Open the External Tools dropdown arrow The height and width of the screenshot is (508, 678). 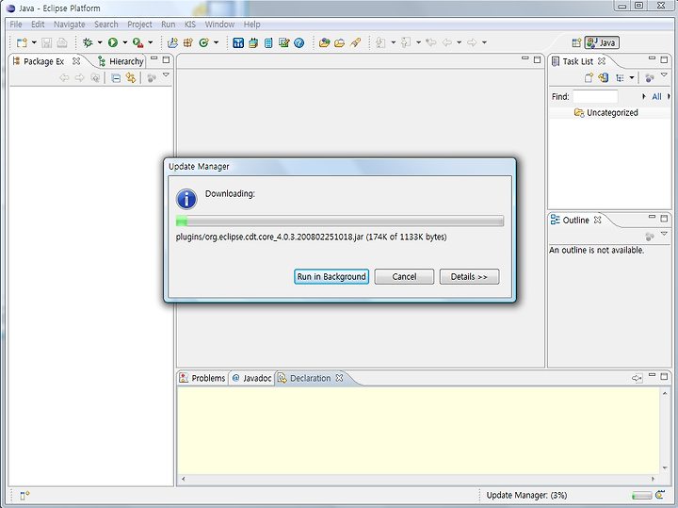pos(151,42)
